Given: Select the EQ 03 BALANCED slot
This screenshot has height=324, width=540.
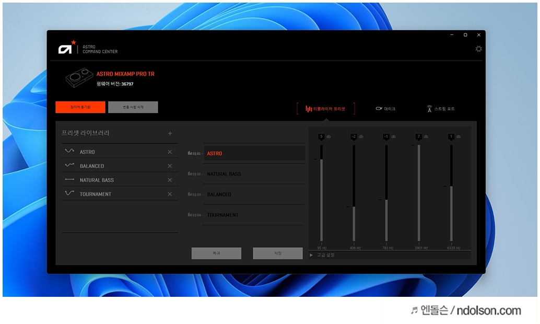Looking at the screenshot, I should pos(254,194).
